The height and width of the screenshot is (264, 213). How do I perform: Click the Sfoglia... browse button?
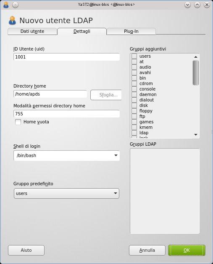click(106, 95)
